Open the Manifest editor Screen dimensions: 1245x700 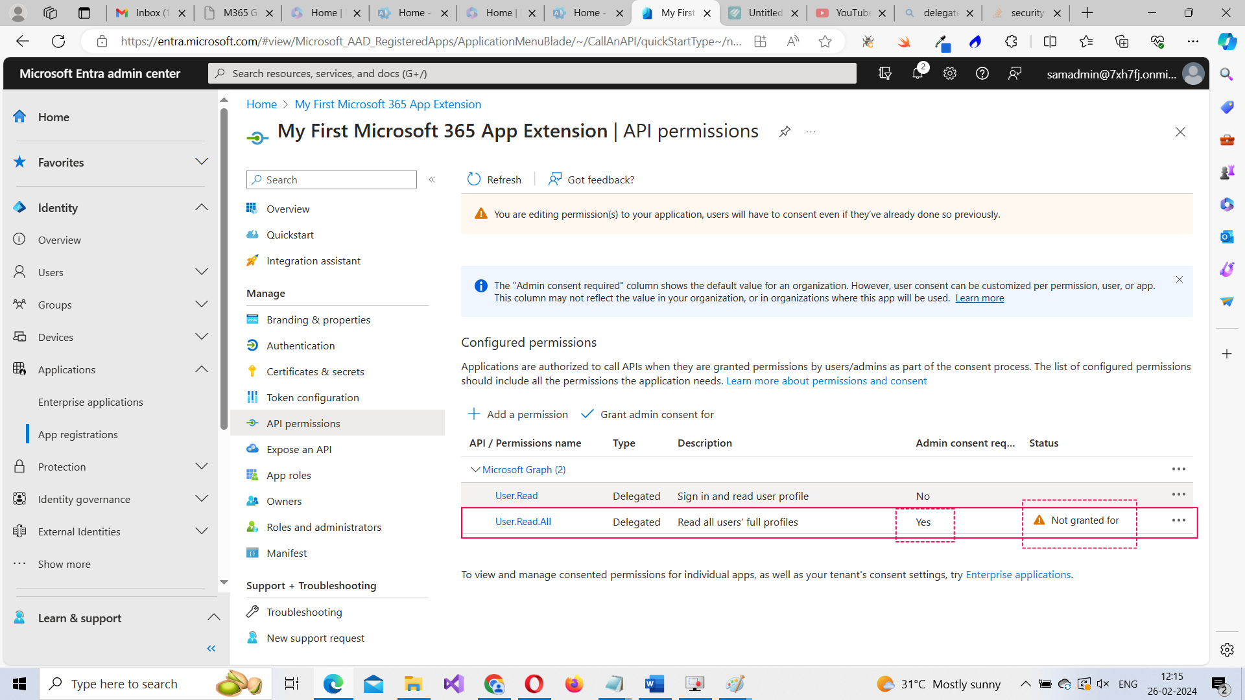[286, 552]
